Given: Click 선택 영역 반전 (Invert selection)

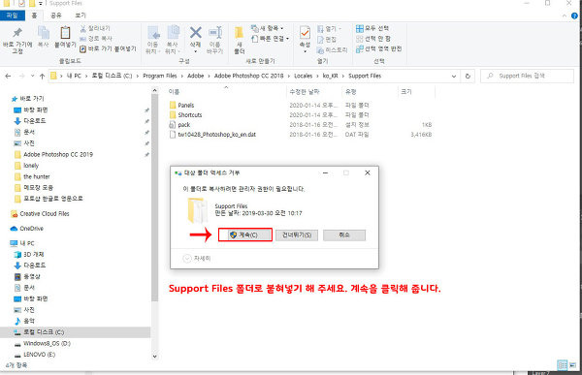Looking at the screenshot, I should point(378,48).
